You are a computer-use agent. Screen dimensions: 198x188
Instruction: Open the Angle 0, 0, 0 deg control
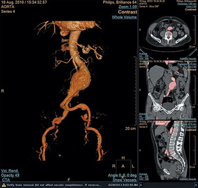(122, 175)
